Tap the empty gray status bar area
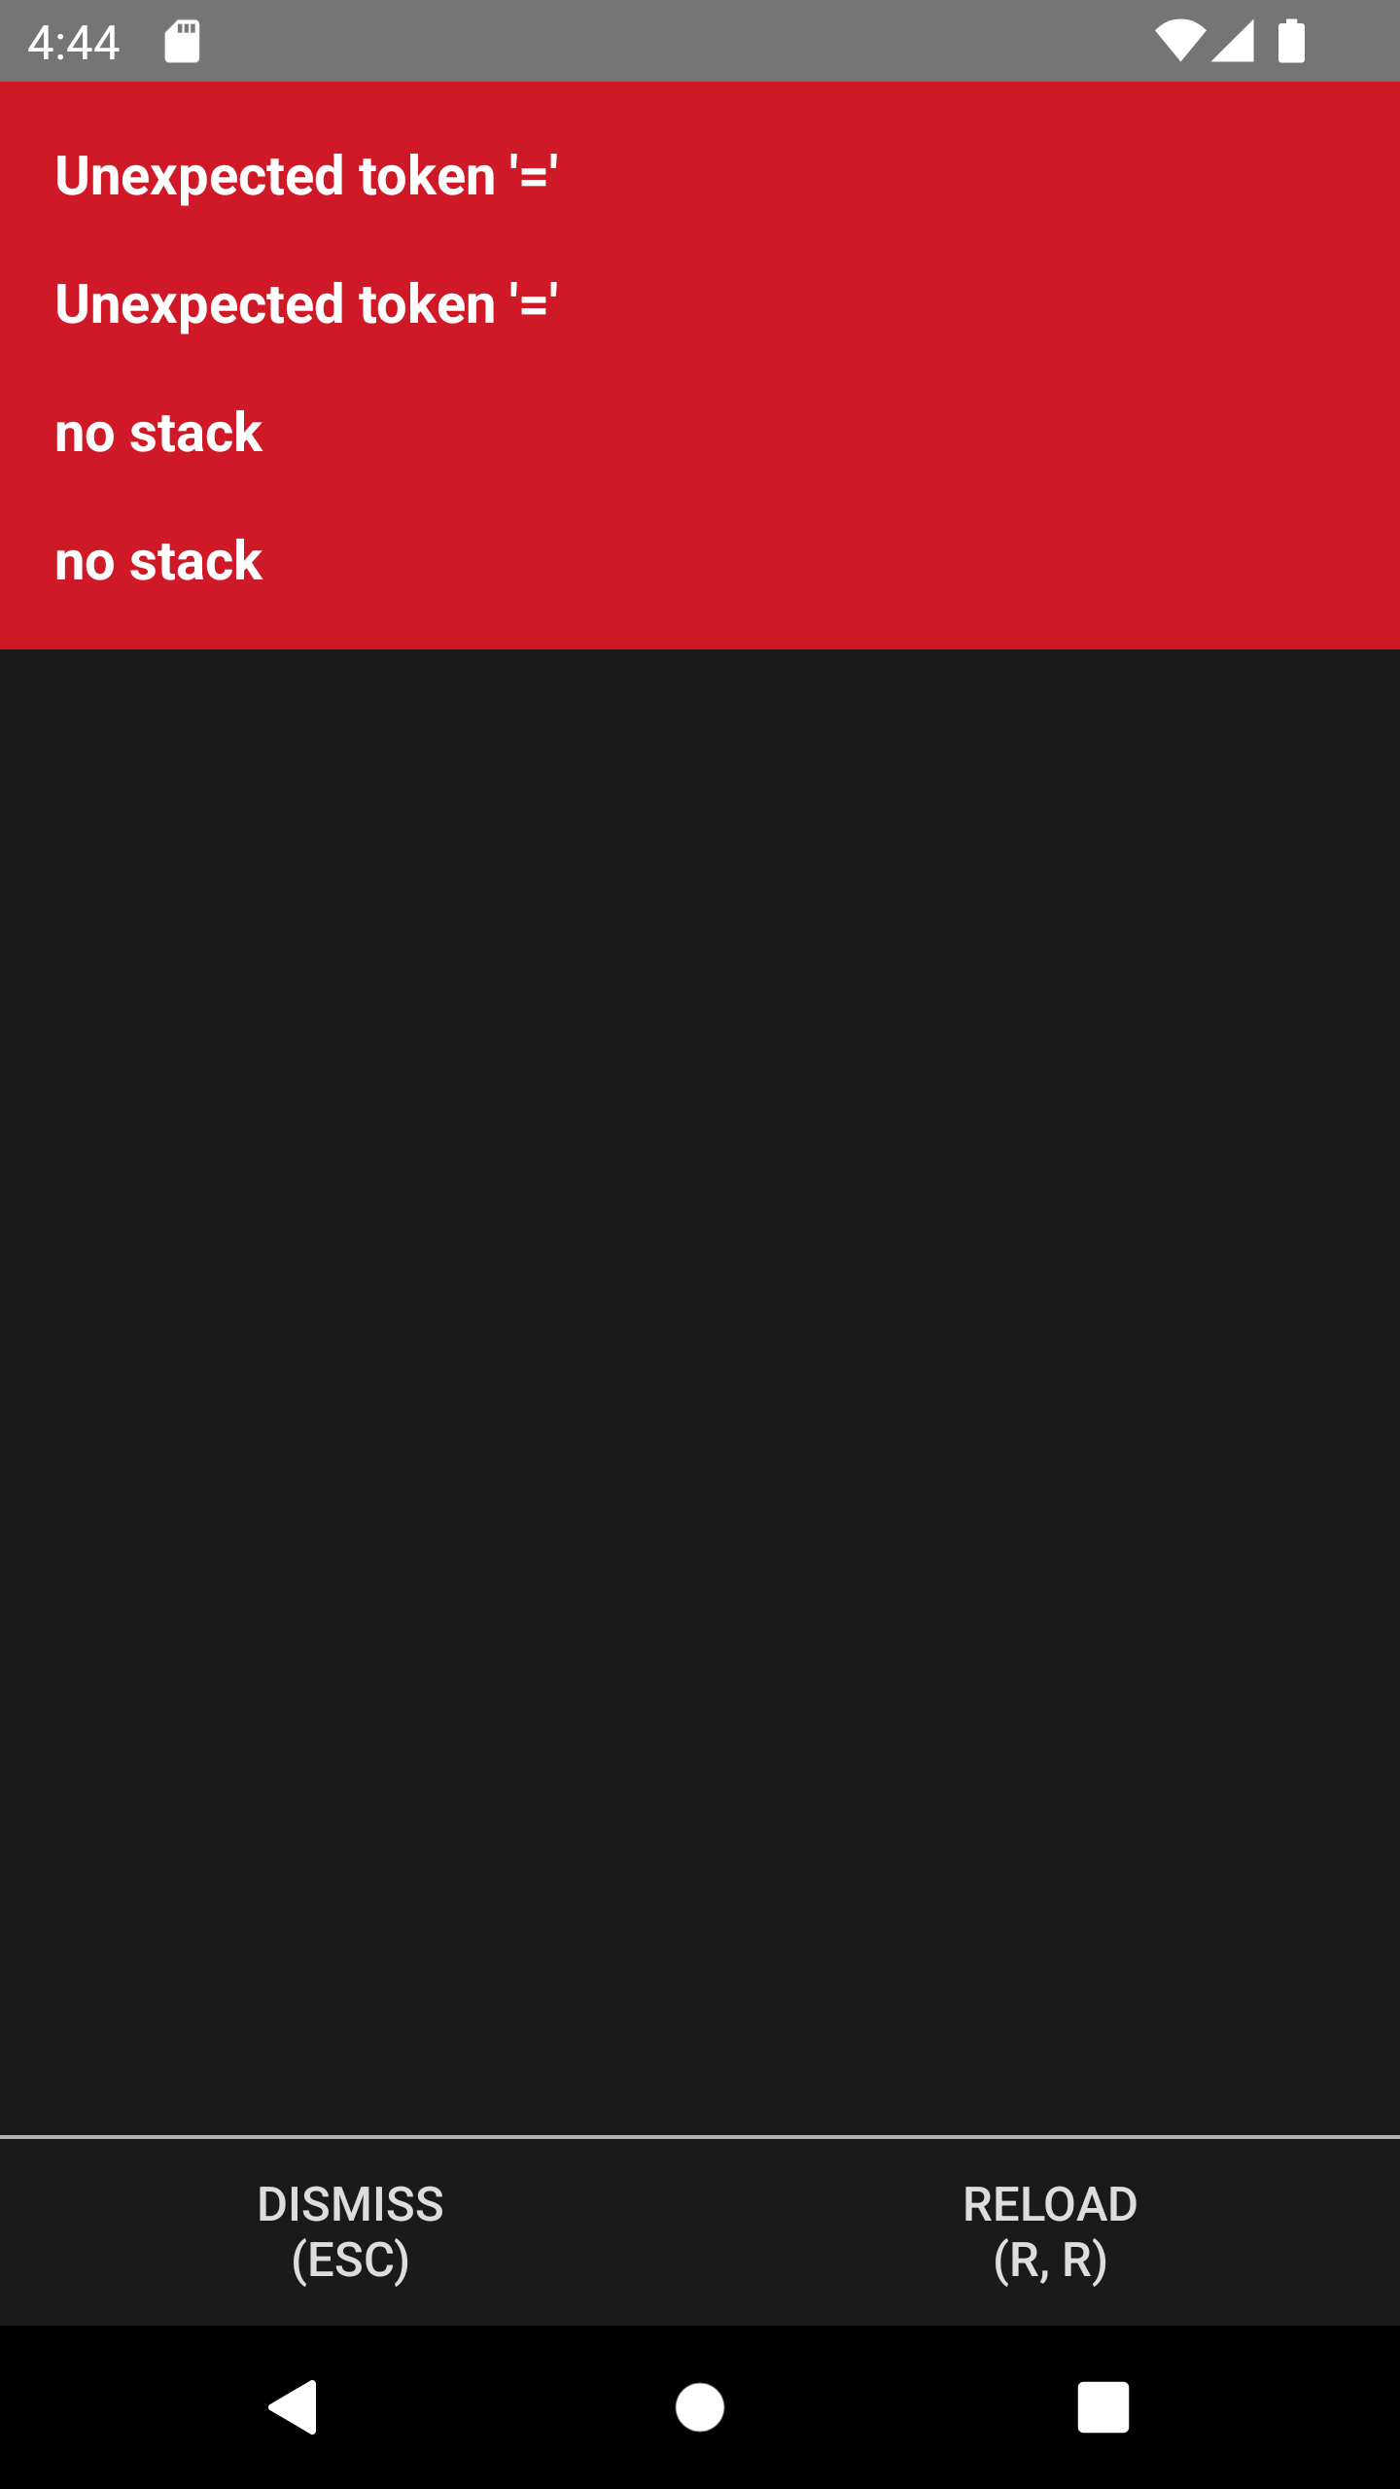 (x=681, y=41)
